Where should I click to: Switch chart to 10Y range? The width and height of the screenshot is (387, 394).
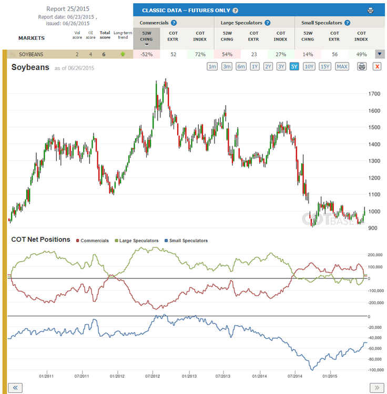click(x=309, y=67)
